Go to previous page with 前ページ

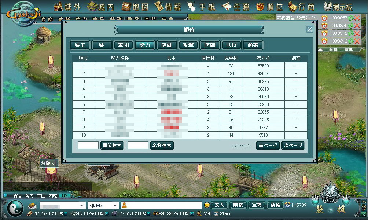pos(268,145)
